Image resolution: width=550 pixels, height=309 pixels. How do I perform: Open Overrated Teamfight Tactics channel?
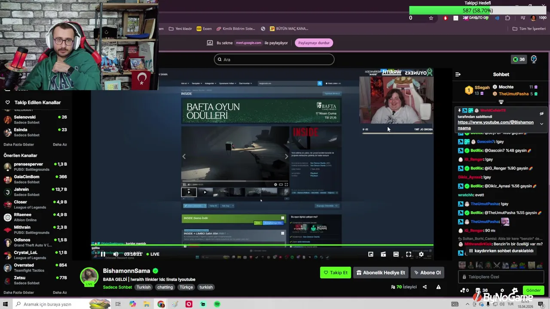[x=35, y=268]
